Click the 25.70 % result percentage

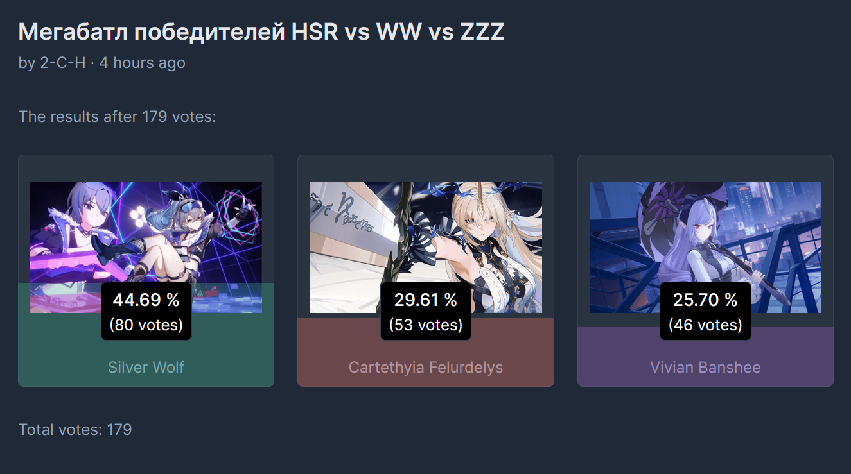pos(705,300)
